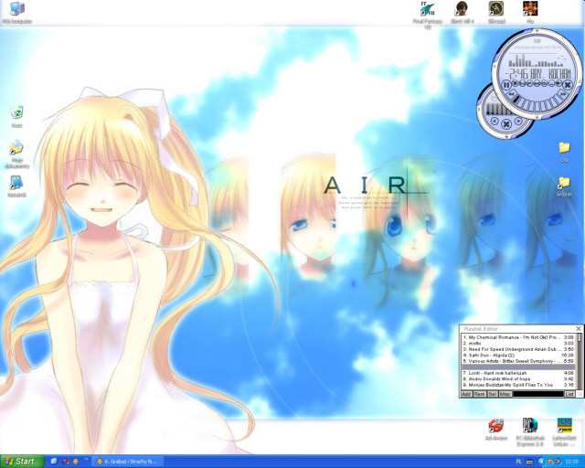Select the orange starburst desktop icon beside Silkroad

[x=530, y=12]
